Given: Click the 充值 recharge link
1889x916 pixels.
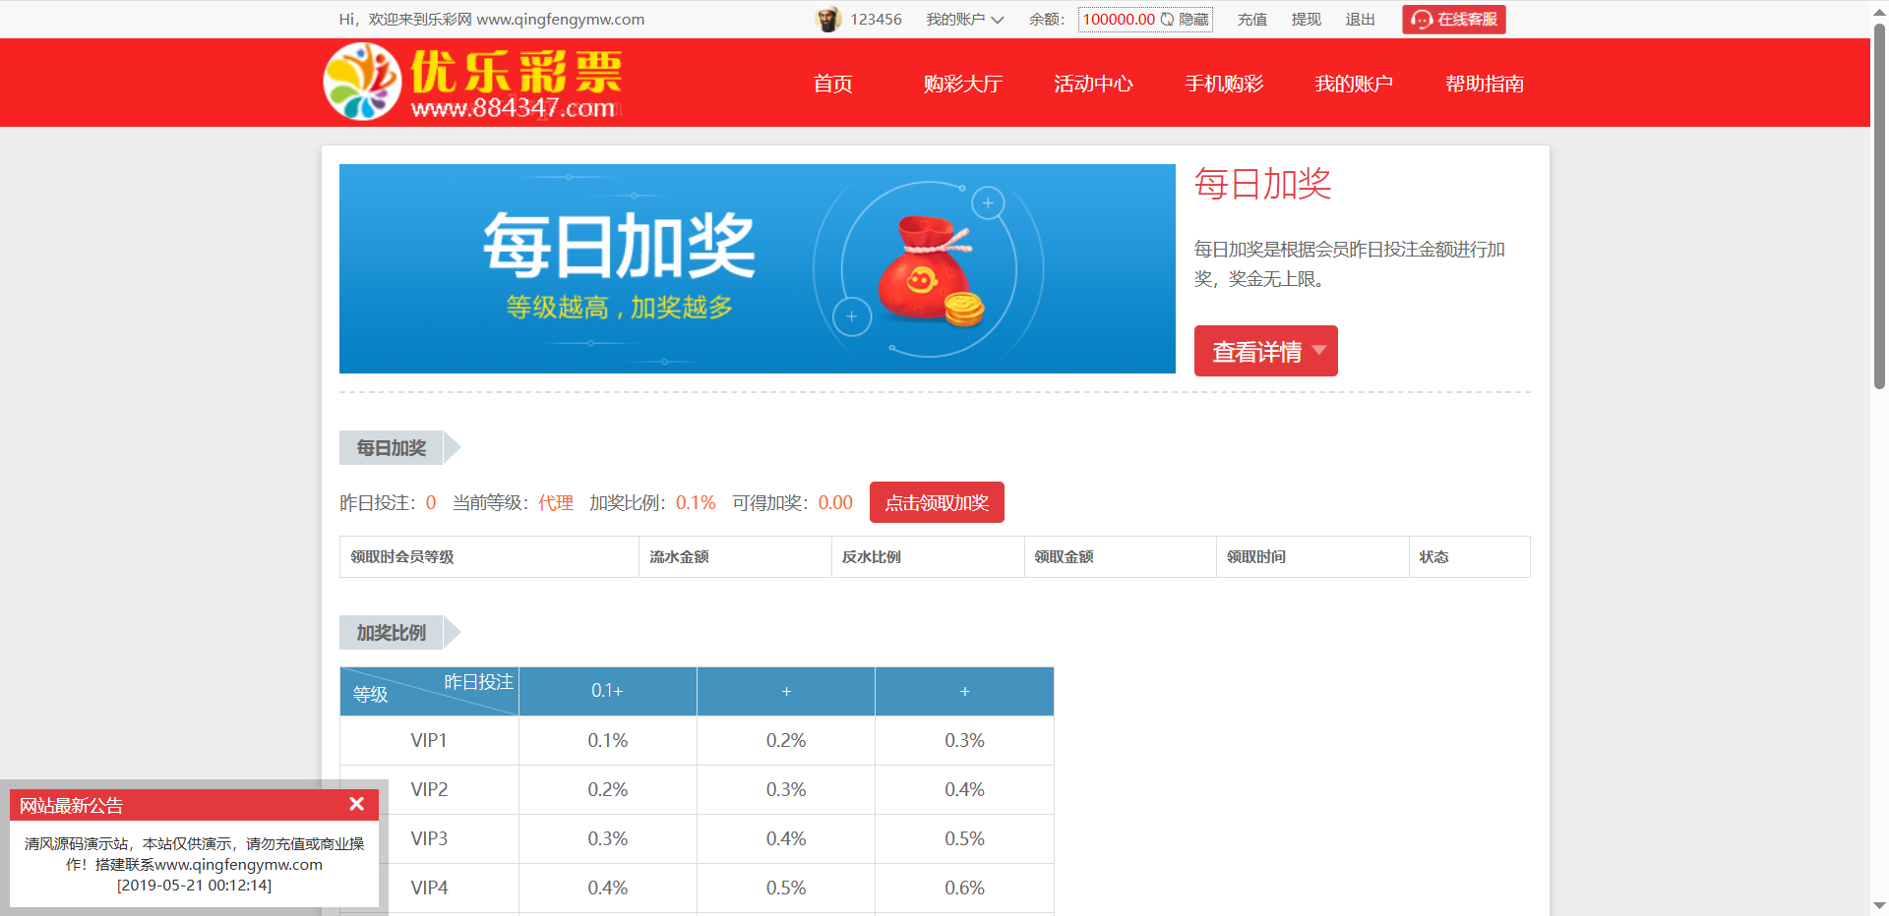Looking at the screenshot, I should click(x=1251, y=20).
